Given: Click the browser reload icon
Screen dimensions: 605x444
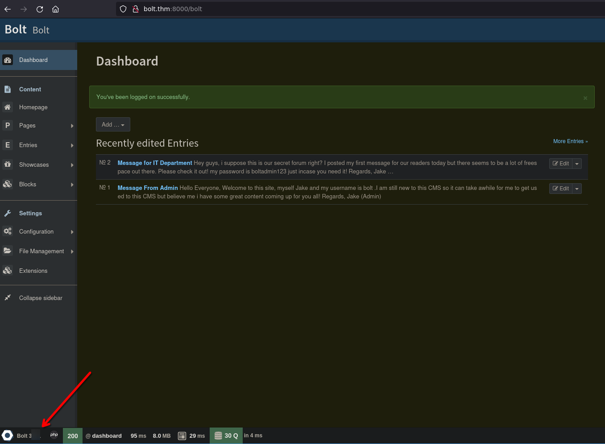Looking at the screenshot, I should tap(40, 9).
